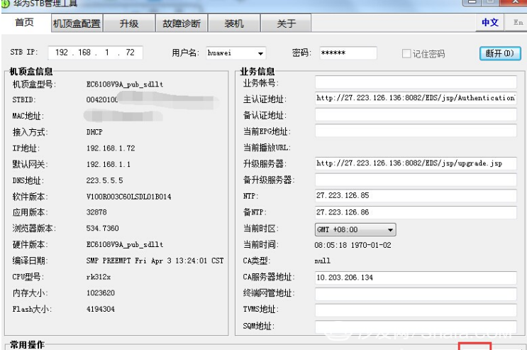Click IP地址 value 192.168.1.72
This screenshot has height=350, width=527.
click(111, 148)
